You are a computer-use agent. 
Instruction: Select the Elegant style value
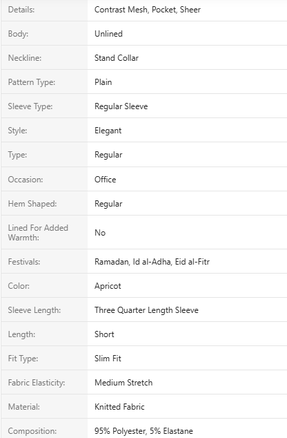click(108, 131)
